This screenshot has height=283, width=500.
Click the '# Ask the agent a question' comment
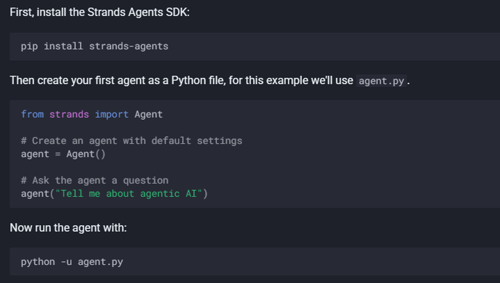(x=94, y=180)
